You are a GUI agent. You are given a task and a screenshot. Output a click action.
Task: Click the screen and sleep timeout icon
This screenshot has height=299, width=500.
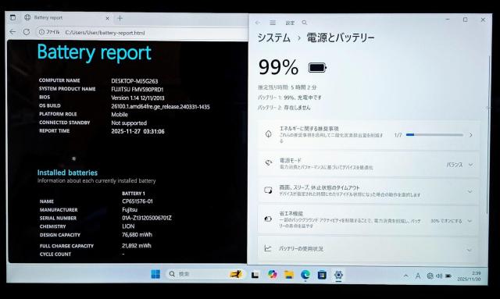click(x=268, y=190)
